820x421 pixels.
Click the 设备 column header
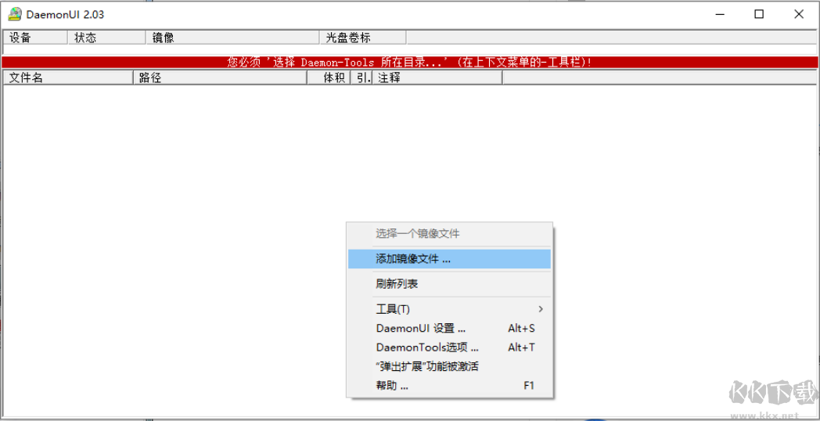[x=35, y=38]
